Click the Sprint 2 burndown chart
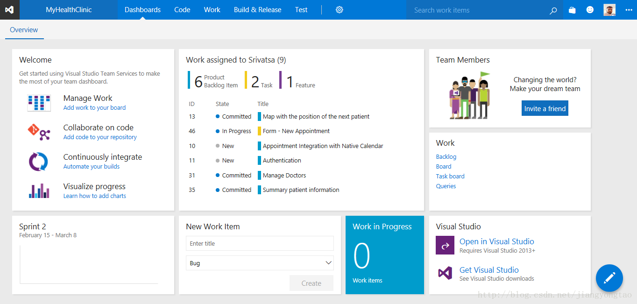This screenshot has height=304, width=637. [x=89, y=264]
